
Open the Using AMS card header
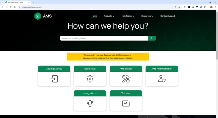pos(90,69)
